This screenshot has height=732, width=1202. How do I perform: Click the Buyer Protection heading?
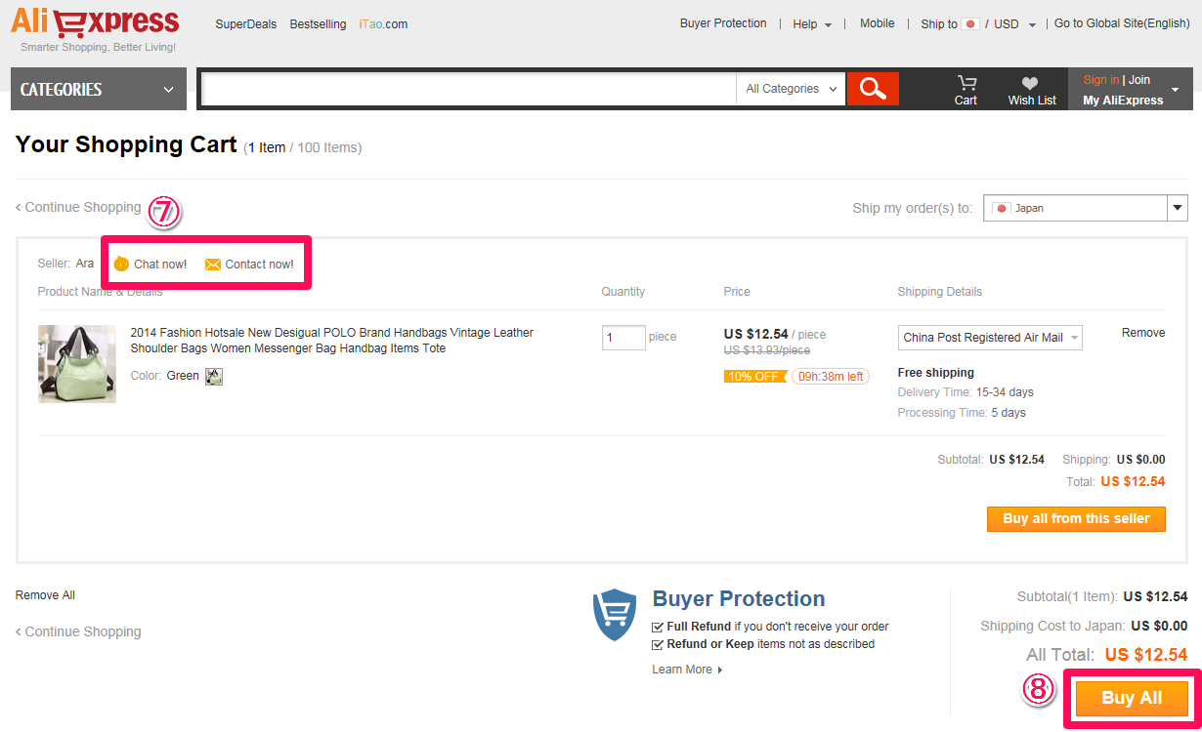739,599
